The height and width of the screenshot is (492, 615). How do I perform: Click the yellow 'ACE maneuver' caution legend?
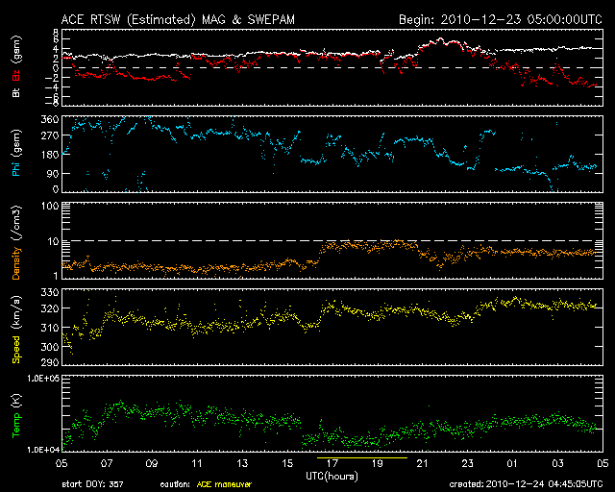click(x=224, y=484)
